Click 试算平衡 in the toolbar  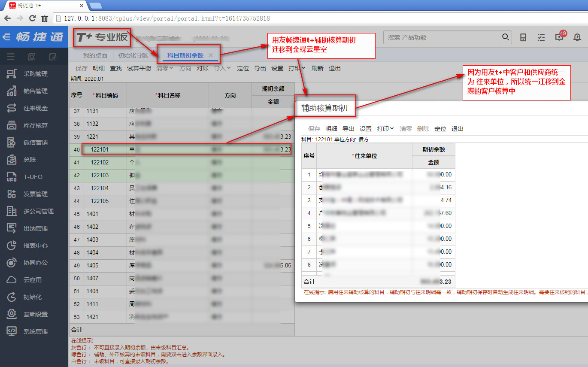click(139, 68)
